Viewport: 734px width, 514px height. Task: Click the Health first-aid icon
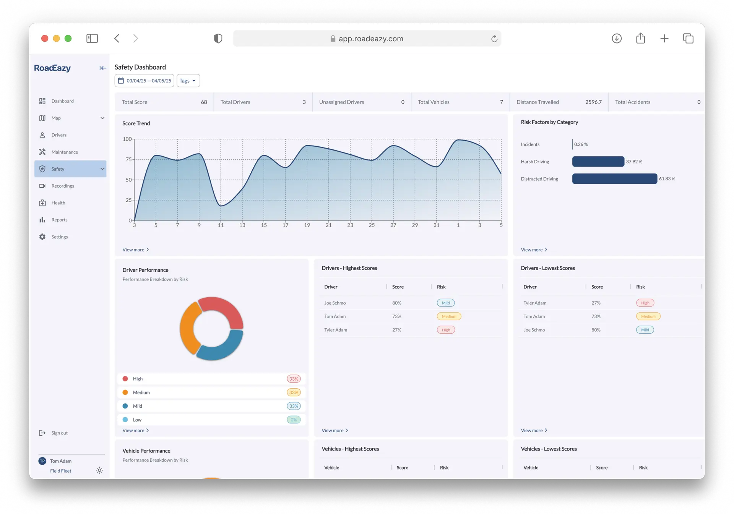pyautogui.click(x=42, y=203)
